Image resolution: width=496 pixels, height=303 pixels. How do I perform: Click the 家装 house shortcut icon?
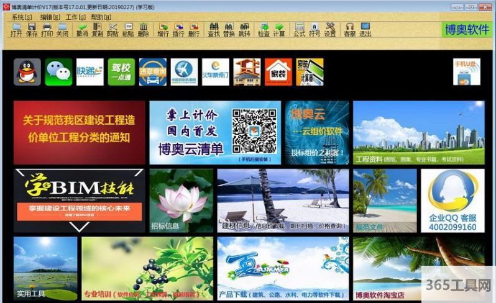pyautogui.click(x=278, y=72)
